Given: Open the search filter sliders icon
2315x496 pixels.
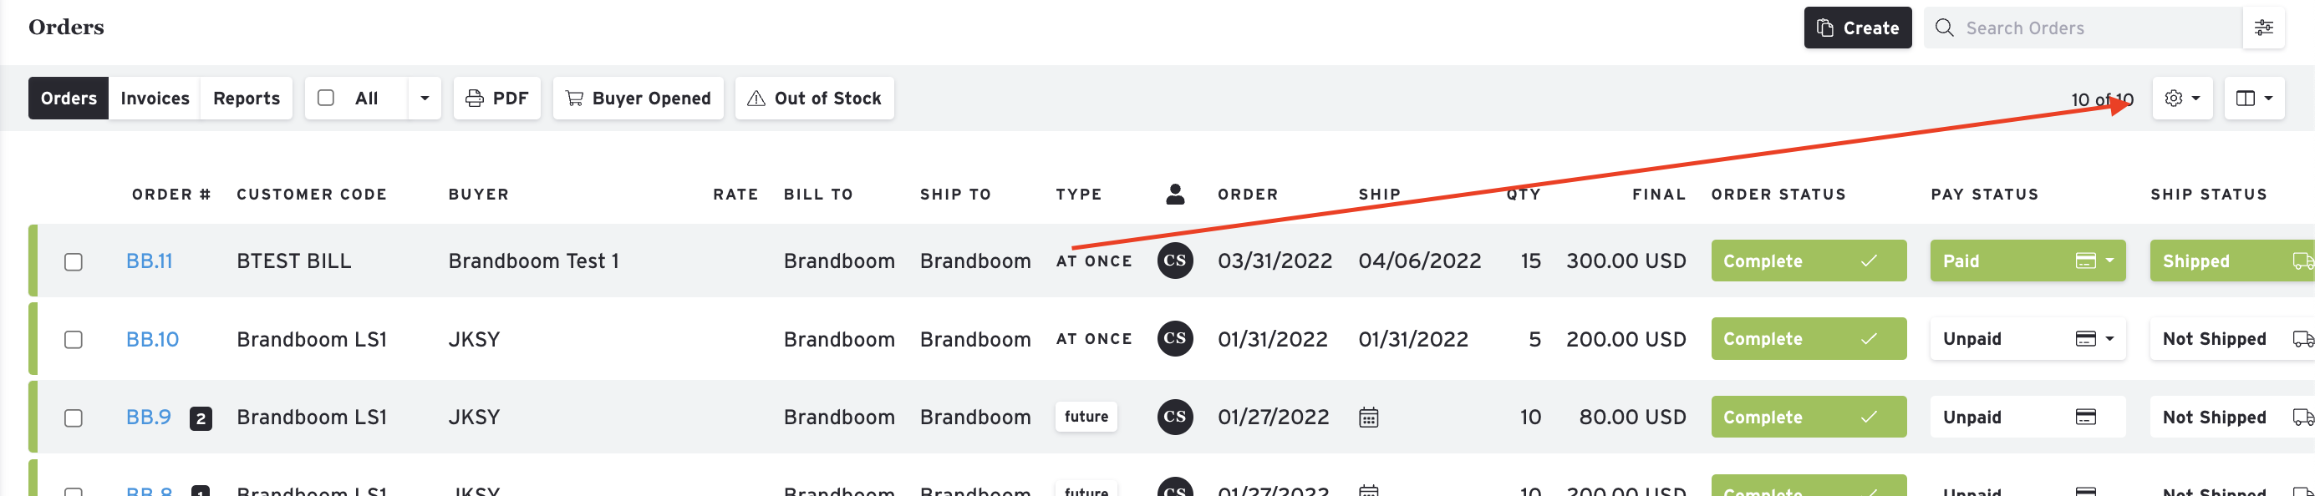Looking at the screenshot, I should 2264,28.
